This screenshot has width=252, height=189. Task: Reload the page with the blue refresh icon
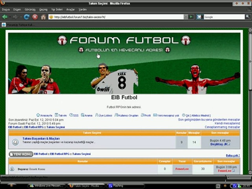tap(27, 17)
